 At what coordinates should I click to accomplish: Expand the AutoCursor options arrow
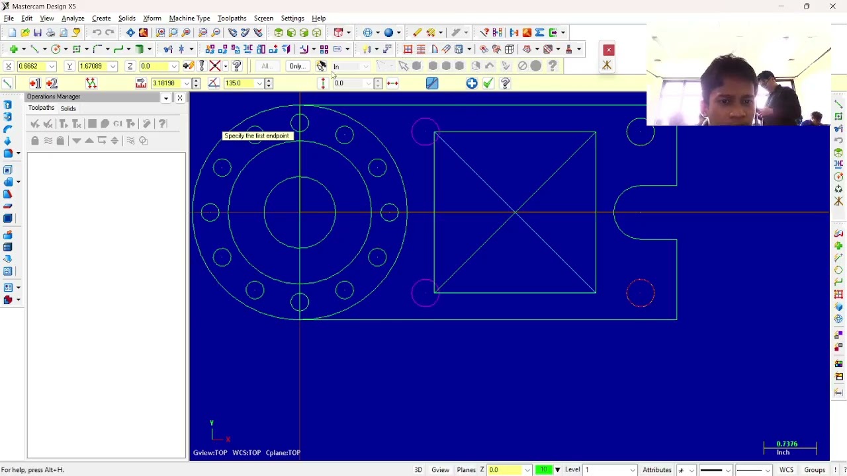(x=226, y=66)
